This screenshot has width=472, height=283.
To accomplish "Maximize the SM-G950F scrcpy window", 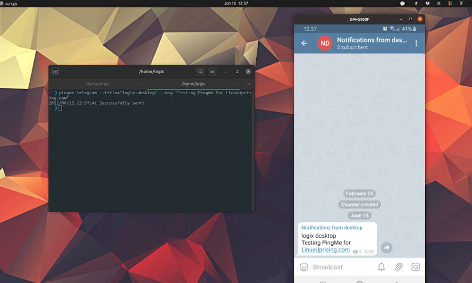I will (x=410, y=19).
